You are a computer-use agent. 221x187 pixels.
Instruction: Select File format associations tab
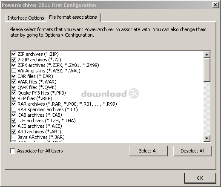pos(73,17)
